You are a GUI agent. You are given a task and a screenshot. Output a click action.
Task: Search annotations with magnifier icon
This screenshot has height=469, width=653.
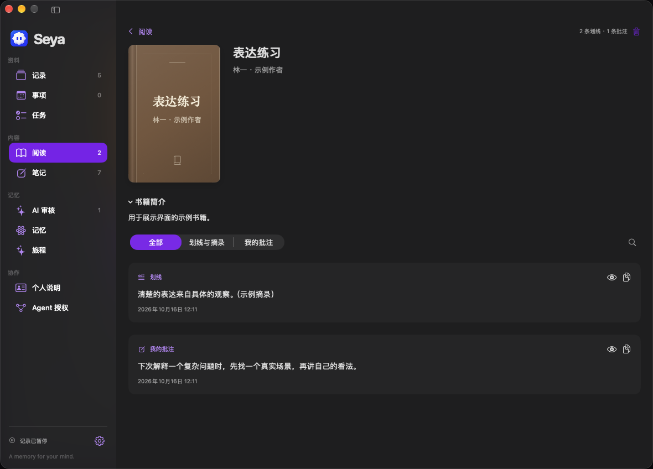point(632,242)
